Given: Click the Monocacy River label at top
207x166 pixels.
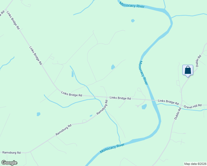Looking at the screenshot, I should pyautogui.click(x=132, y=5).
